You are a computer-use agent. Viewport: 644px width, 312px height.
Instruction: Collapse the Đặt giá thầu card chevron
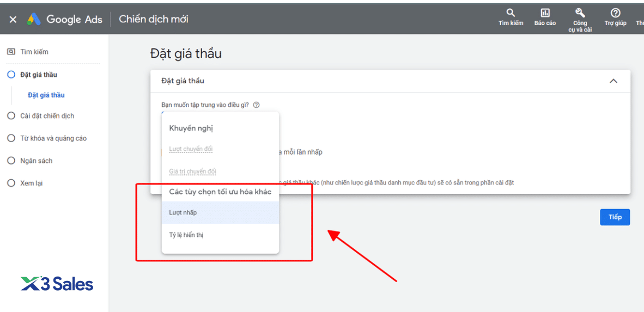(x=613, y=81)
